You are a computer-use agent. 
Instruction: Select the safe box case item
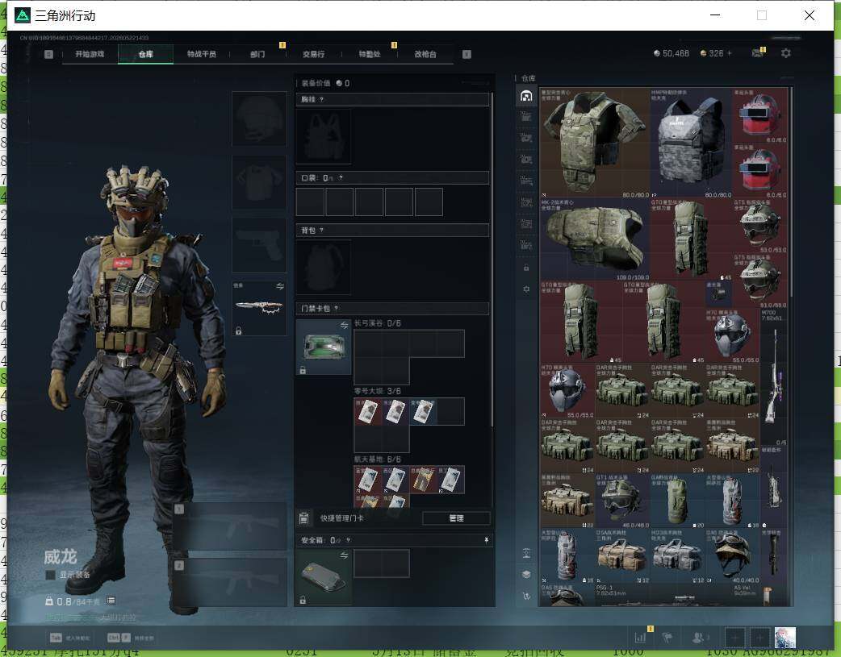click(x=324, y=577)
